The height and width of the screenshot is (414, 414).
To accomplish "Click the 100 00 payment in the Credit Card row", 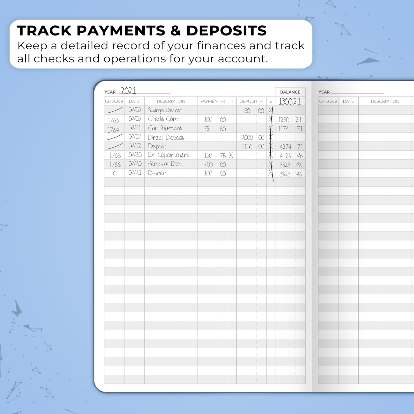I will [x=215, y=120].
